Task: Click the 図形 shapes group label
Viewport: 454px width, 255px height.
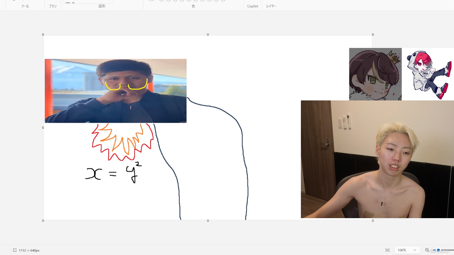Action: 102,6
